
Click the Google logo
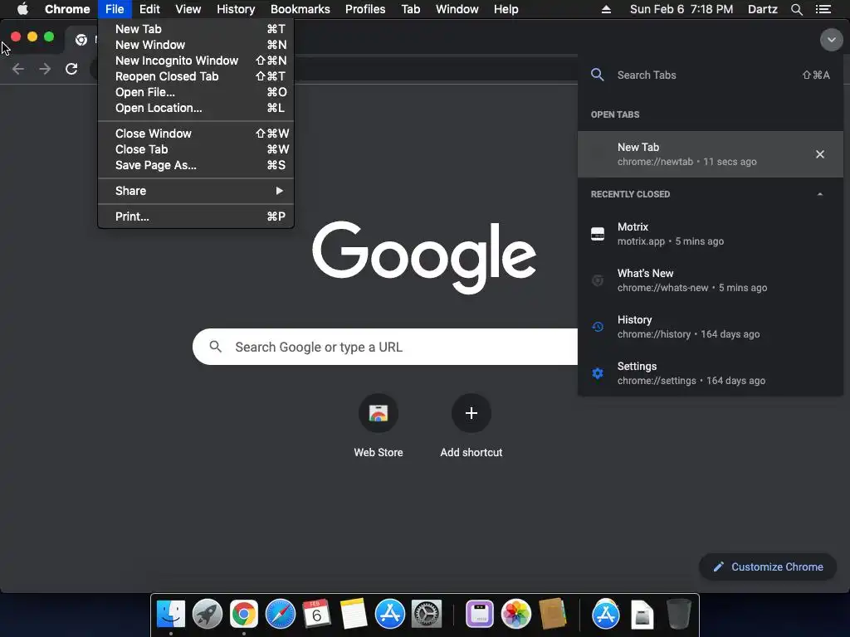[424, 257]
